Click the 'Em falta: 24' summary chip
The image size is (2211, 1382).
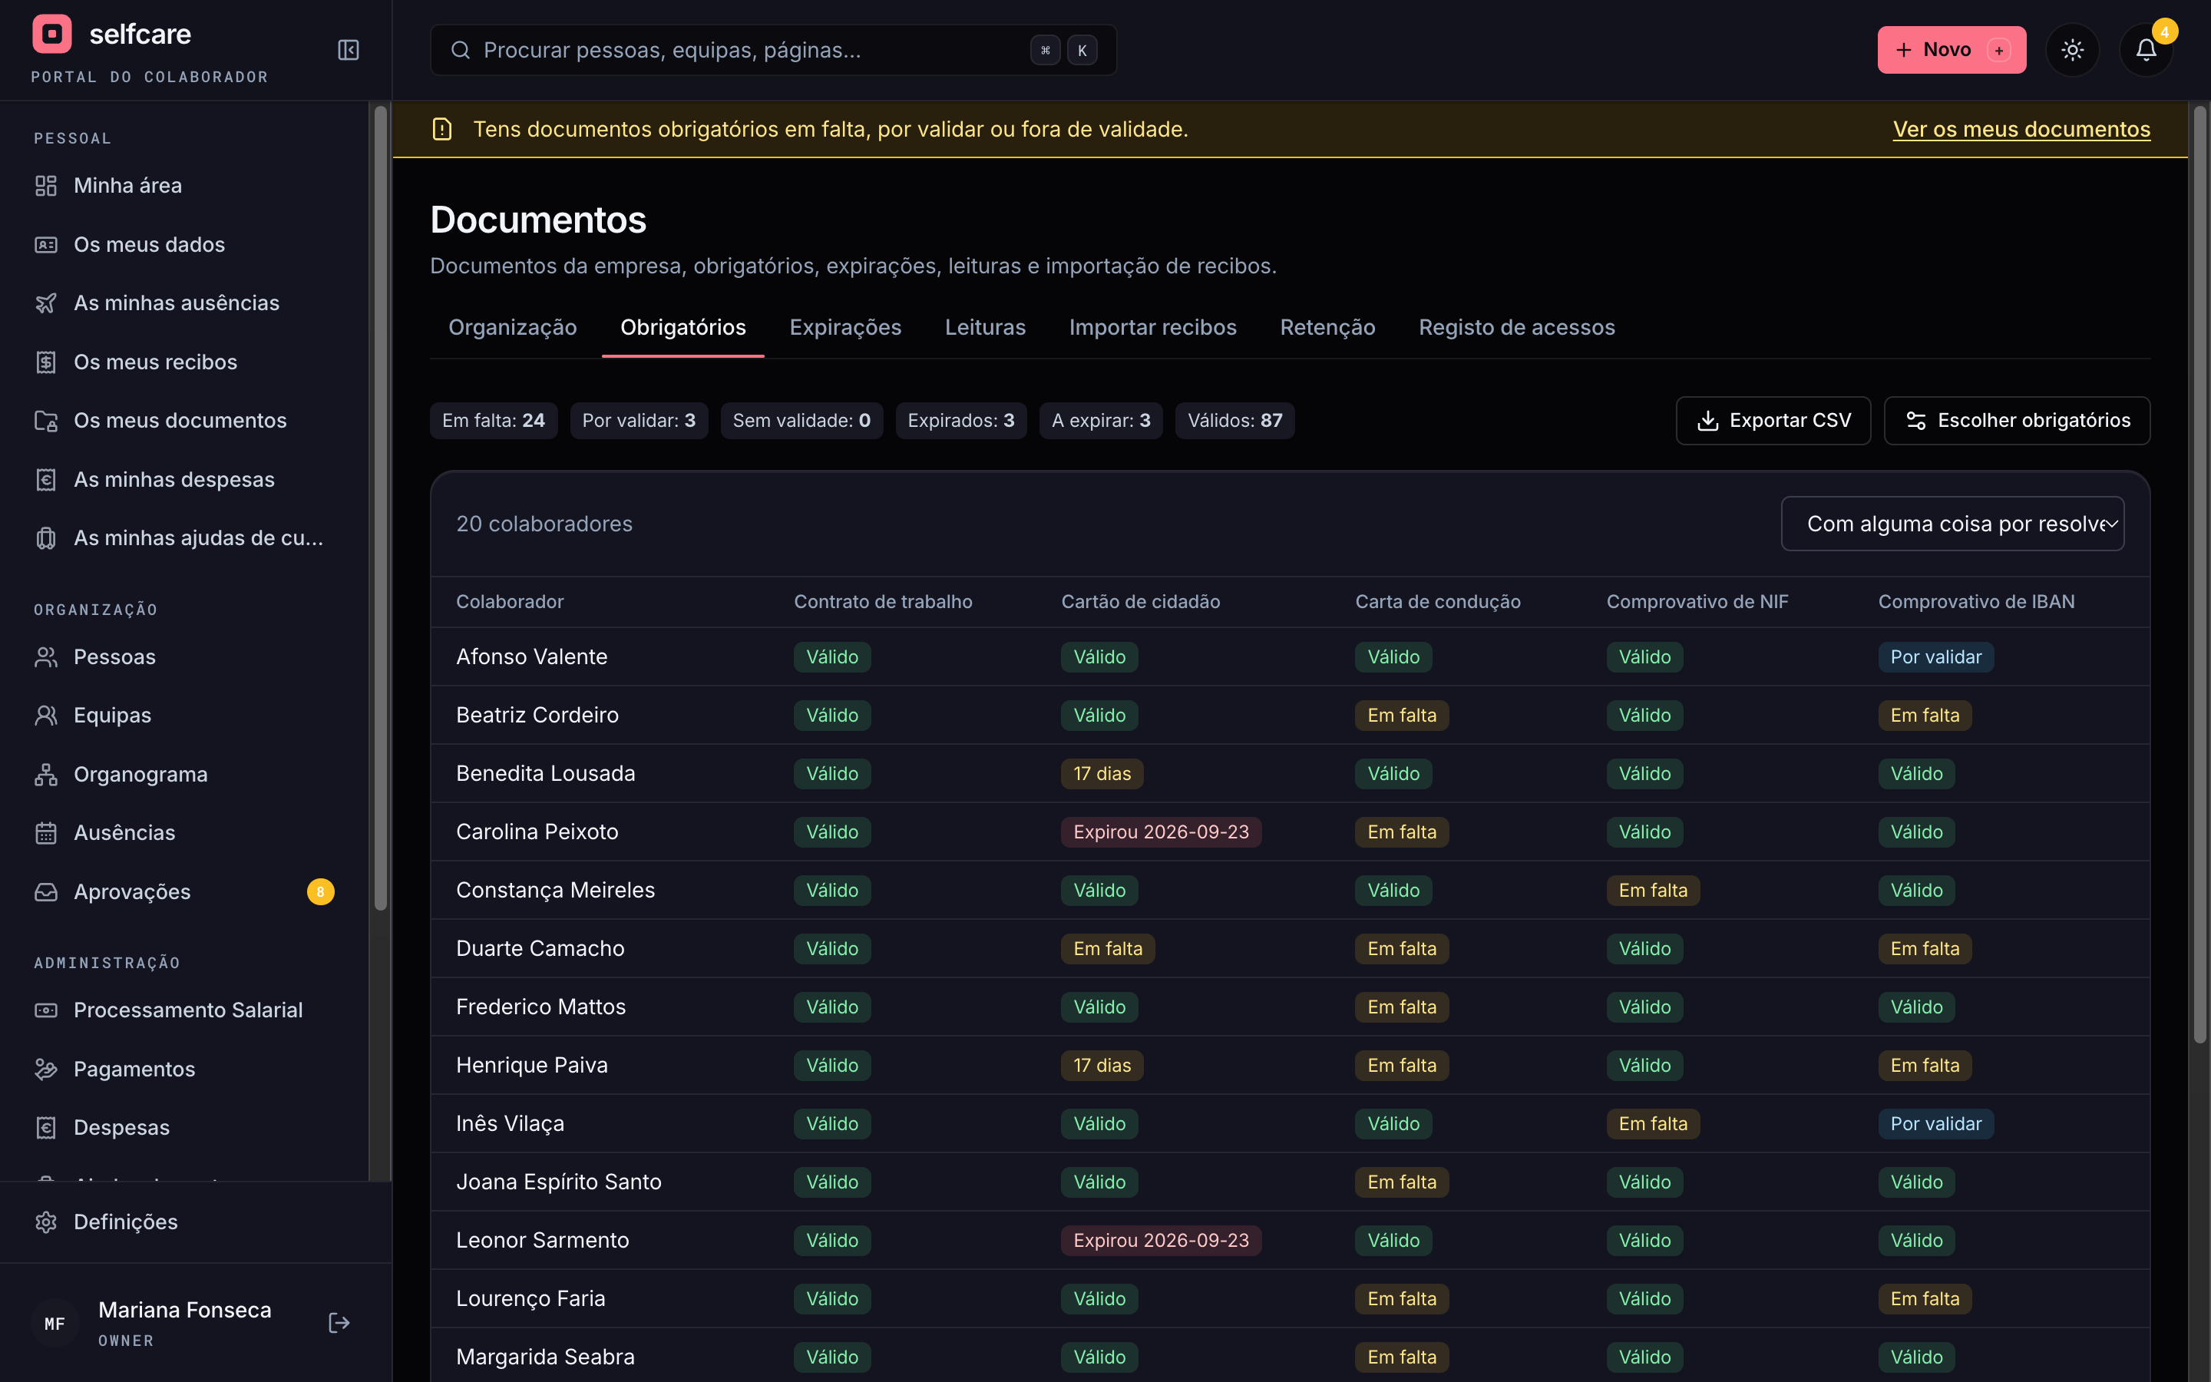494,421
